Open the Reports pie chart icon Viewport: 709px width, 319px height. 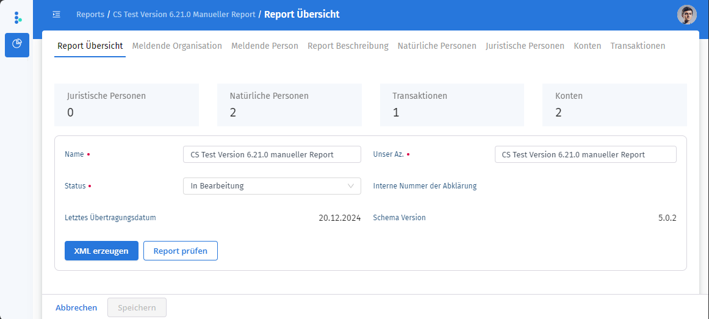[x=17, y=45]
